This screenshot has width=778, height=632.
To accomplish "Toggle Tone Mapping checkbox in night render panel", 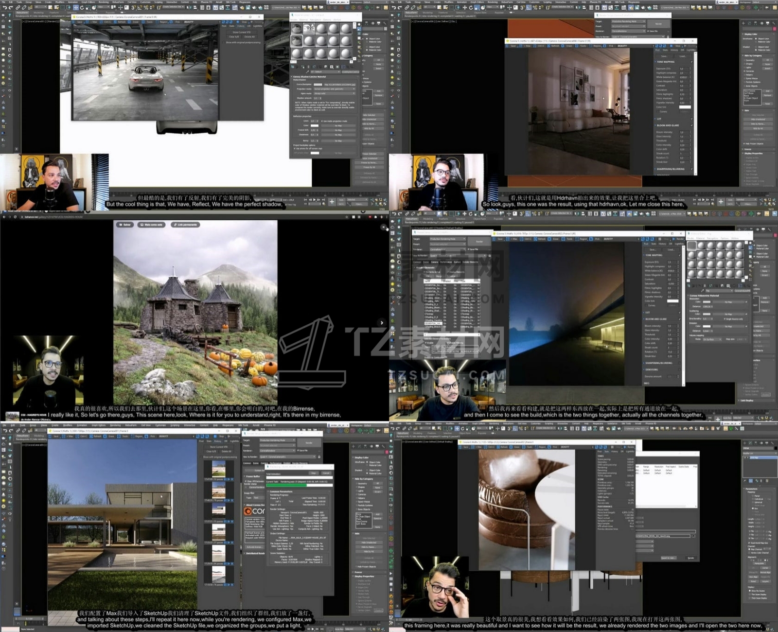I will click(x=691, y=62).
